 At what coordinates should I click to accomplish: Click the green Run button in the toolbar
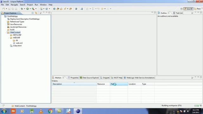[x=28, y=9]
